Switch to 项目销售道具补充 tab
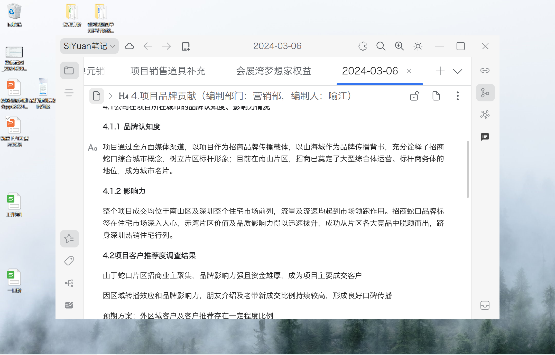The width and height of the screenshot is (555, 355). pos(168,71)
